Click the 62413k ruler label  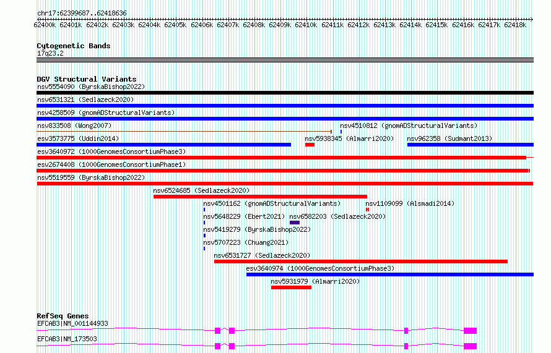384,25
